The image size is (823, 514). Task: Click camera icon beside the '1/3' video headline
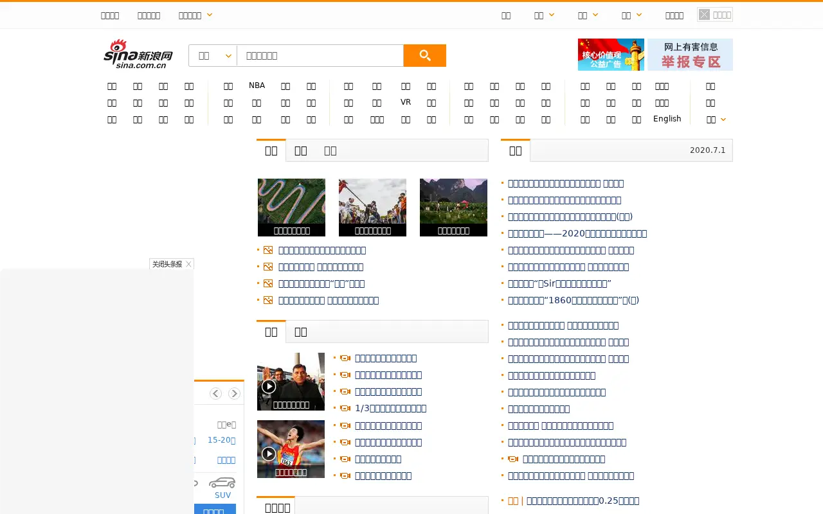point(345,409)
